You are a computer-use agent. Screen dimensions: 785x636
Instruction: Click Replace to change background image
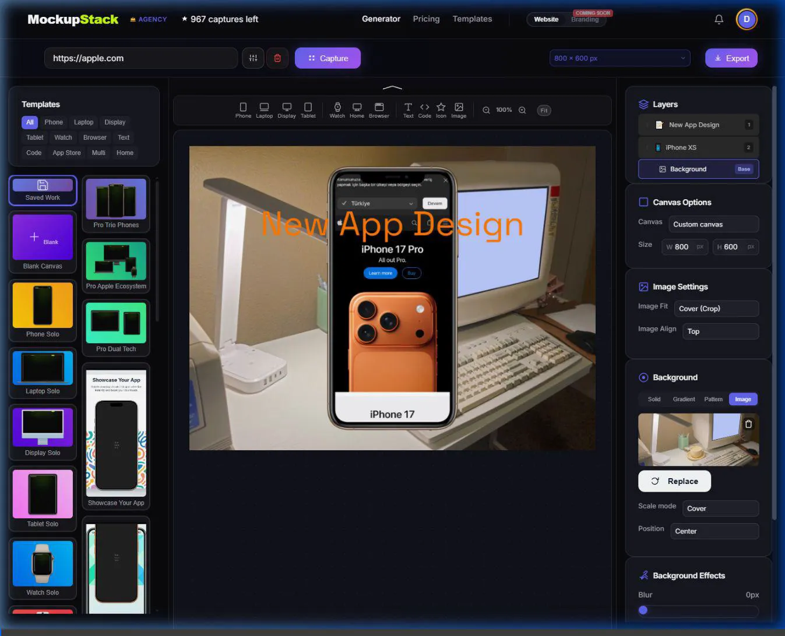(674, 481)
